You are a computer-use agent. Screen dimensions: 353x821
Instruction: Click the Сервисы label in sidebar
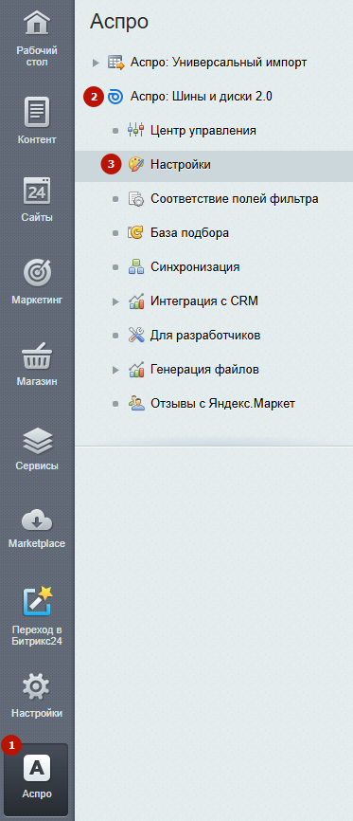(x=37, y=466)
